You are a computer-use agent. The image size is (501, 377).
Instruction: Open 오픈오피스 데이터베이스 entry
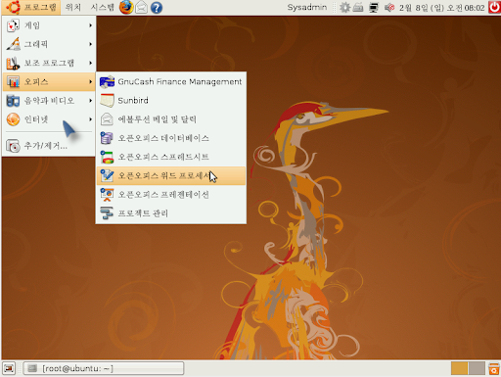[171, 138]
